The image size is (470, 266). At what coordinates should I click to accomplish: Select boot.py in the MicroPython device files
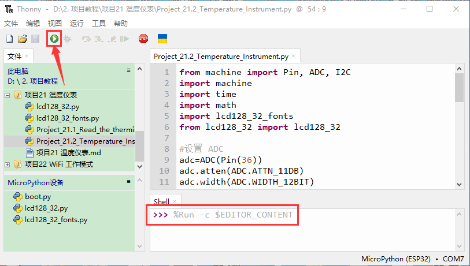click(x=38, y=197)
